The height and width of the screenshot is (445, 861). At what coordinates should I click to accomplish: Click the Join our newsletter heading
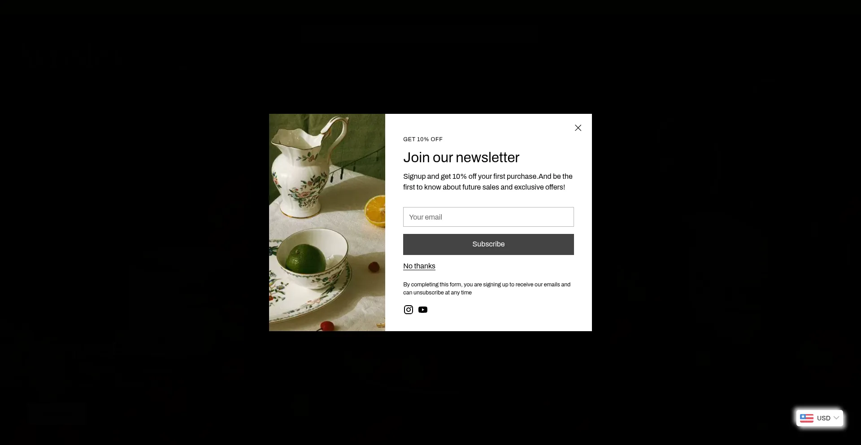461,157
